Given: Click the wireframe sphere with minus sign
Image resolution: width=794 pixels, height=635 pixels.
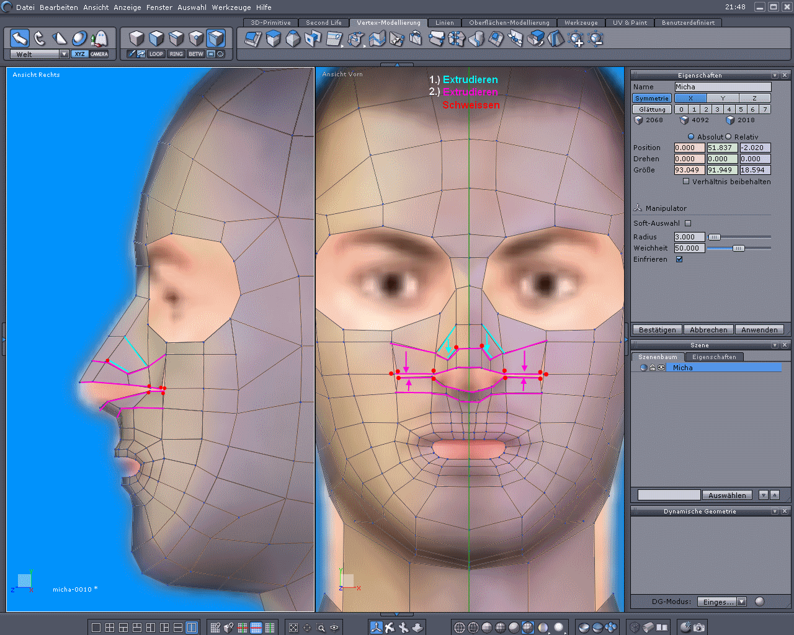Looking at the screenshot, I should [x=595, y=39].
